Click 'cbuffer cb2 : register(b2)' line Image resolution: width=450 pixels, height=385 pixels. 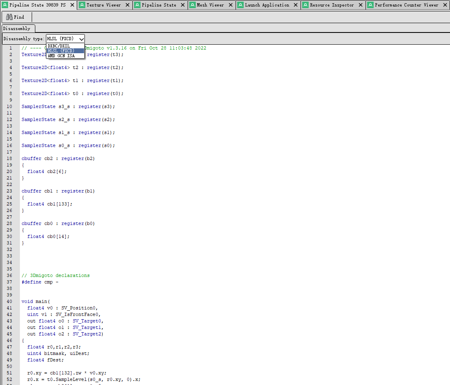click(x=58, y=158)
